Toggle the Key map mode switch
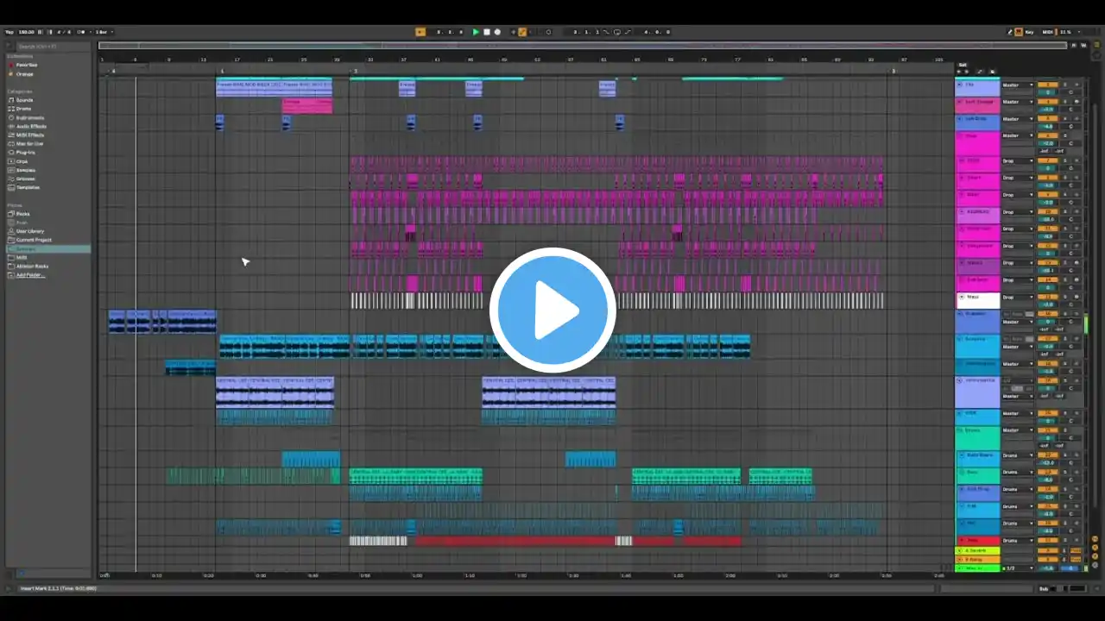Image resolution: width=1105 pixels, height=621 pixels. [x=1029, y=32]
